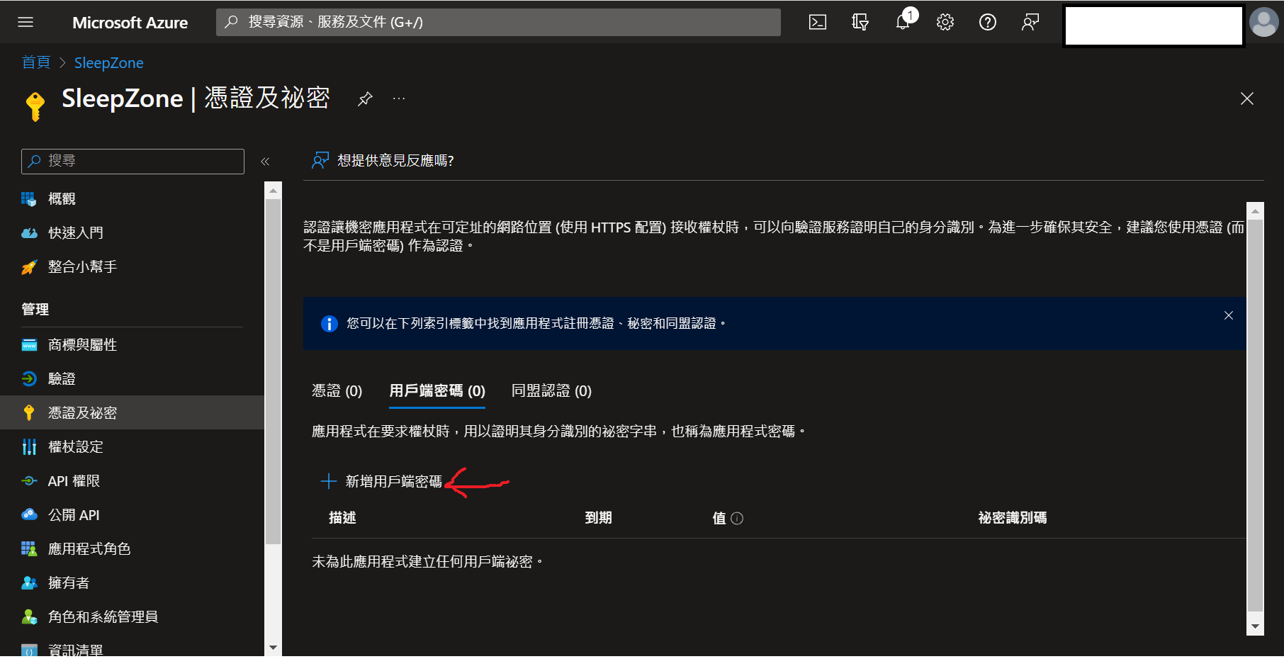Click the 祕密識別碼 column header
Image resolution: width=1284 pixels, height=659 pixels.
1012,518
